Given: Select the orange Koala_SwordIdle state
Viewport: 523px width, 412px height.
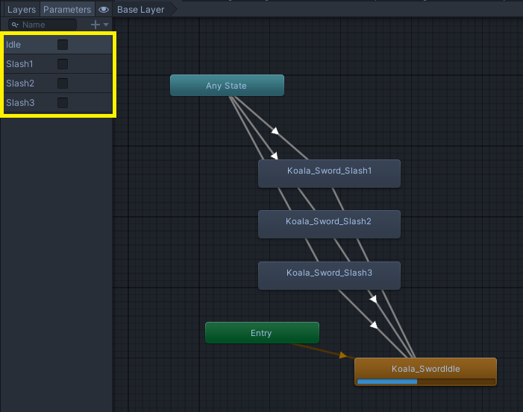Looking at the screenshot, I should (425, 368).
